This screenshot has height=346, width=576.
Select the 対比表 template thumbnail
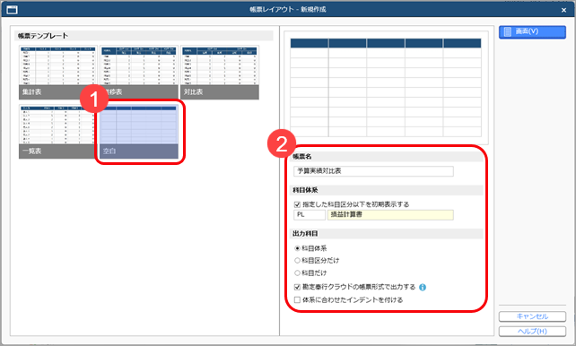pyautogui.click(x=220, y=73)
